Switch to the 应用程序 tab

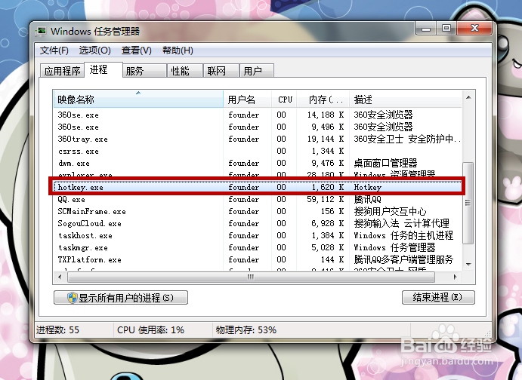click(62, 71)
